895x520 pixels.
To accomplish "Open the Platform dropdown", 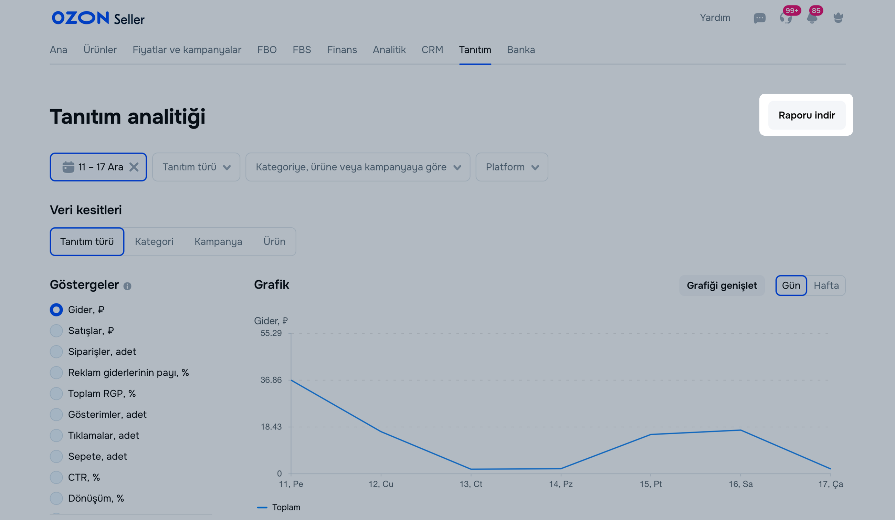I will pos(512,167).
